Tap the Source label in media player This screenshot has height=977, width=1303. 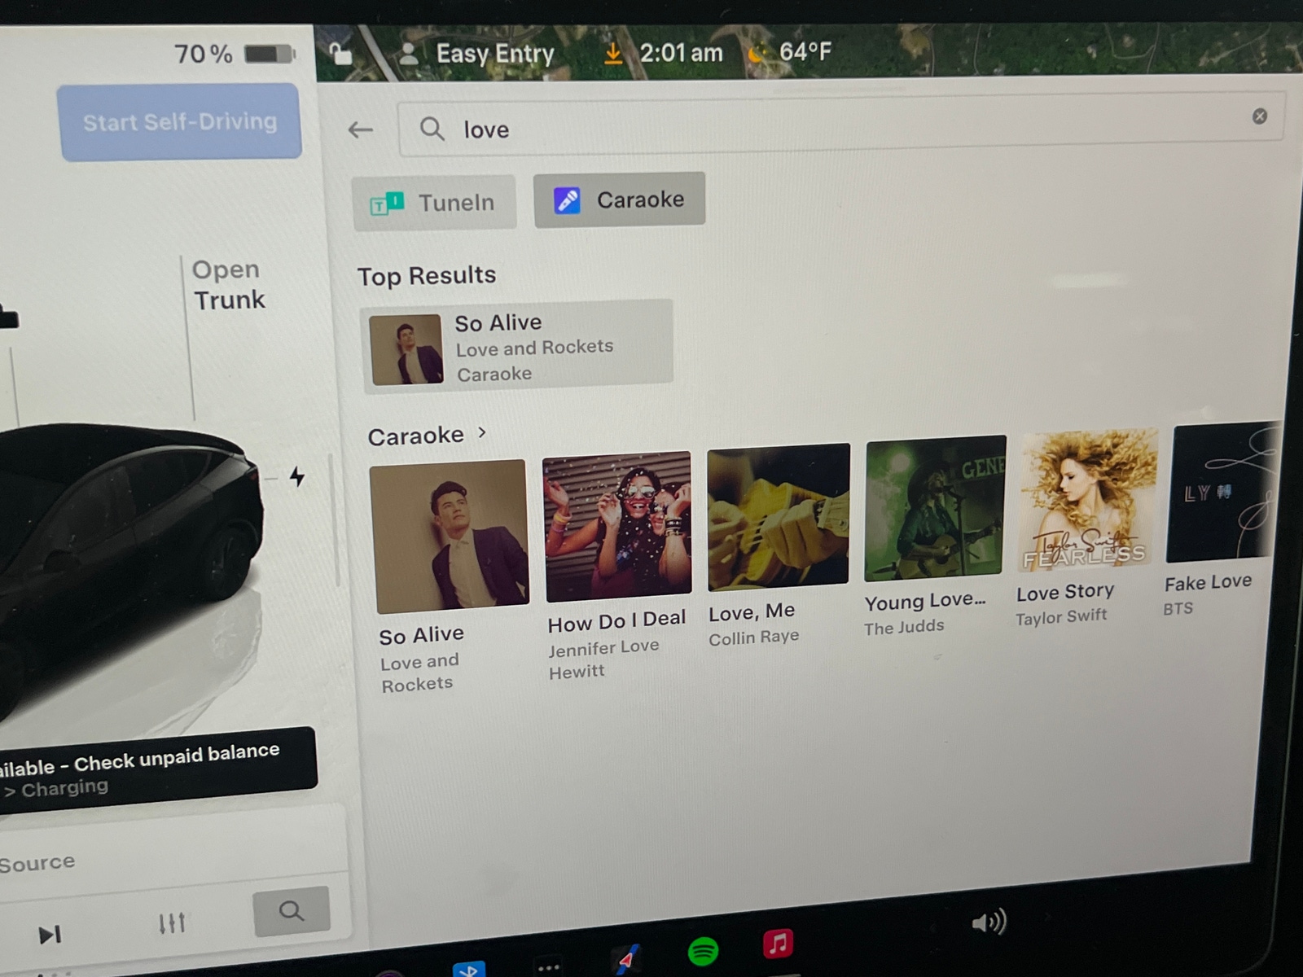tap(37, 862)
